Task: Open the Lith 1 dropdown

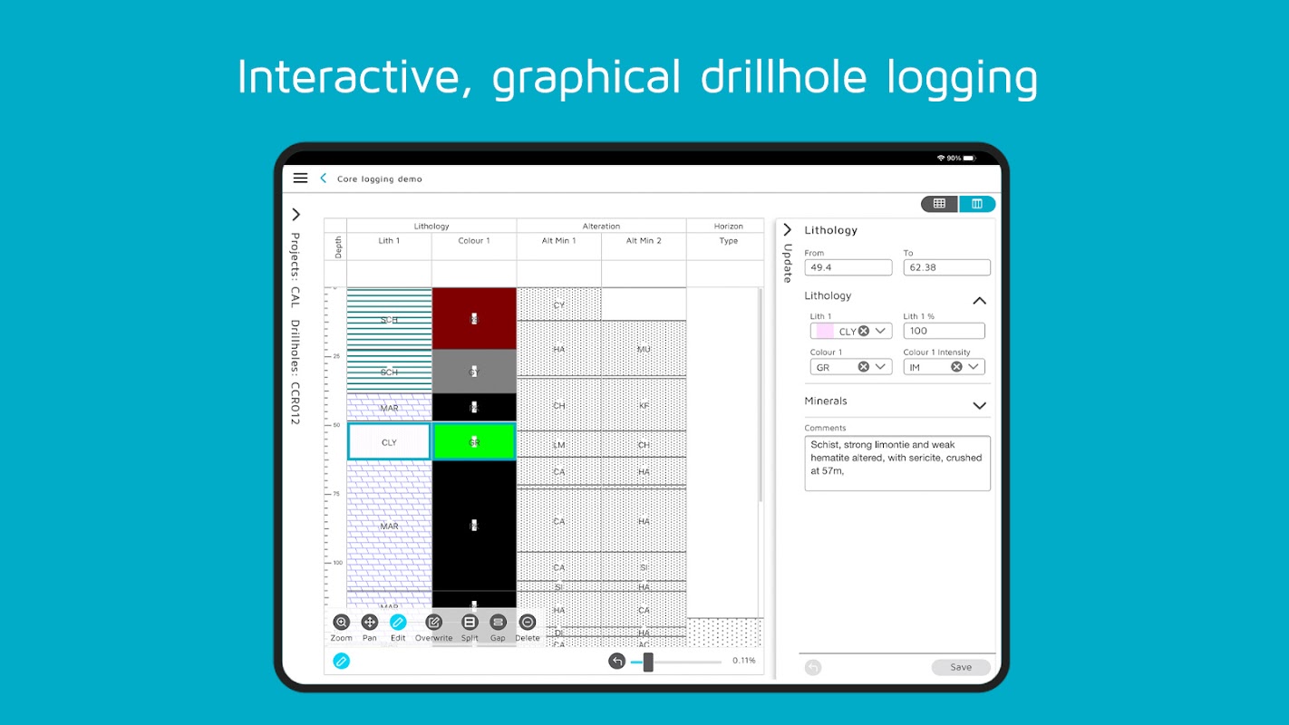Action: (x=880, y=331)
